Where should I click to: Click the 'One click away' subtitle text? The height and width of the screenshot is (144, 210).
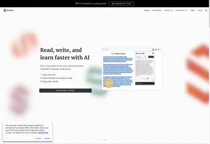pyautogui.click(x=62, y=67)
